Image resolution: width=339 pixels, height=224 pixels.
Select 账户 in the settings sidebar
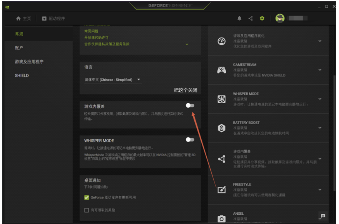pyautogui.click(x=19, y=48)
